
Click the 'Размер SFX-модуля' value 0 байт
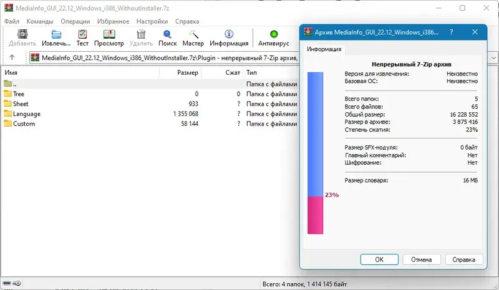(x=469, y=147)
